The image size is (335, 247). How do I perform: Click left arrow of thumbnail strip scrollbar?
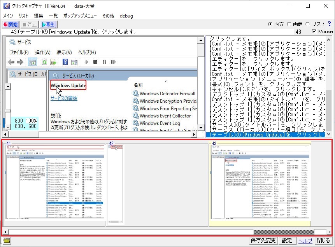pos(5,232)
